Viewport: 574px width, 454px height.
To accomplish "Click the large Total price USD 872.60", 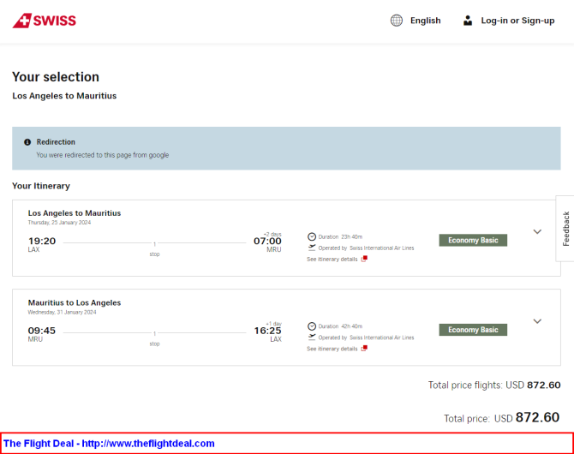I will tap(501, 418).
